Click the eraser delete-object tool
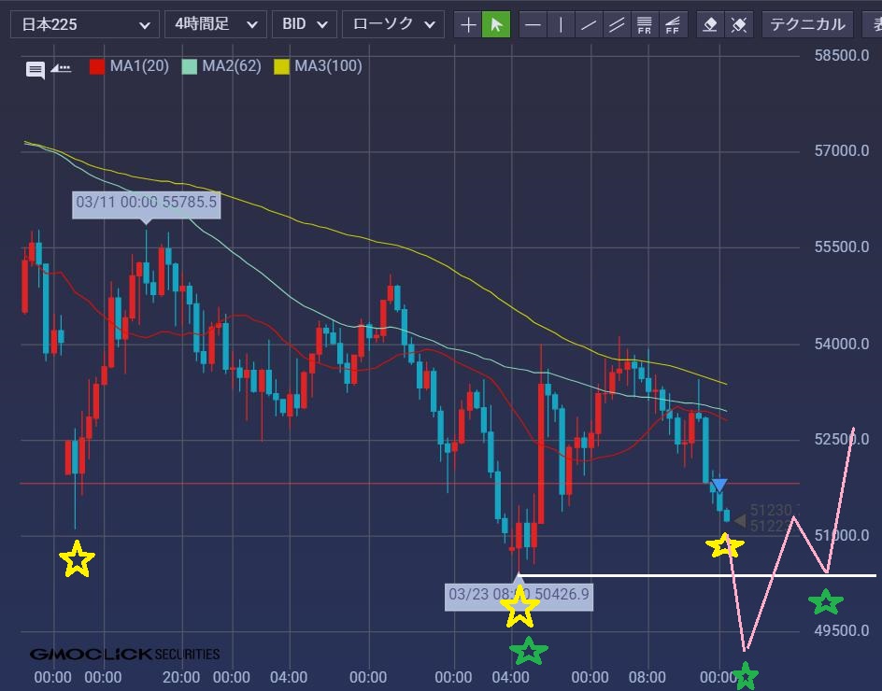The image size is (882, 691). tap(710, 24)
